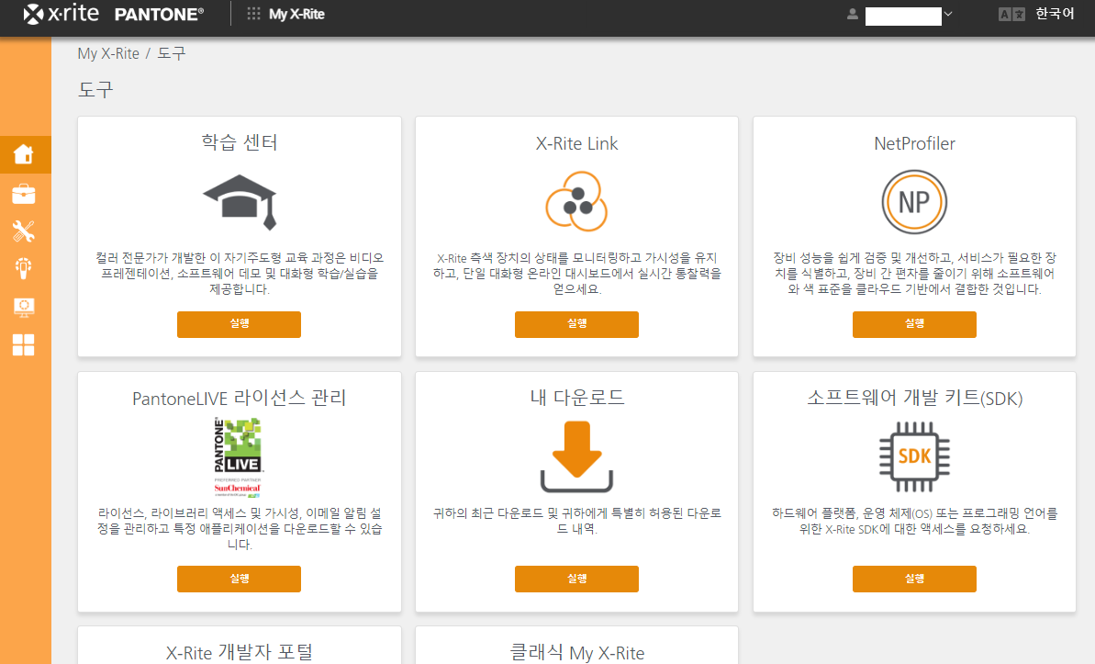Click the X-Rite Link card title
The width and height of the screenshot is (1095, 664).
[x=576, y=143]
